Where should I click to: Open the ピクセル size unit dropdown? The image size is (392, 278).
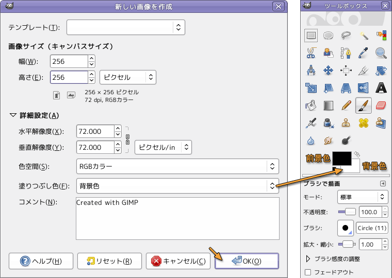[128, 77]
